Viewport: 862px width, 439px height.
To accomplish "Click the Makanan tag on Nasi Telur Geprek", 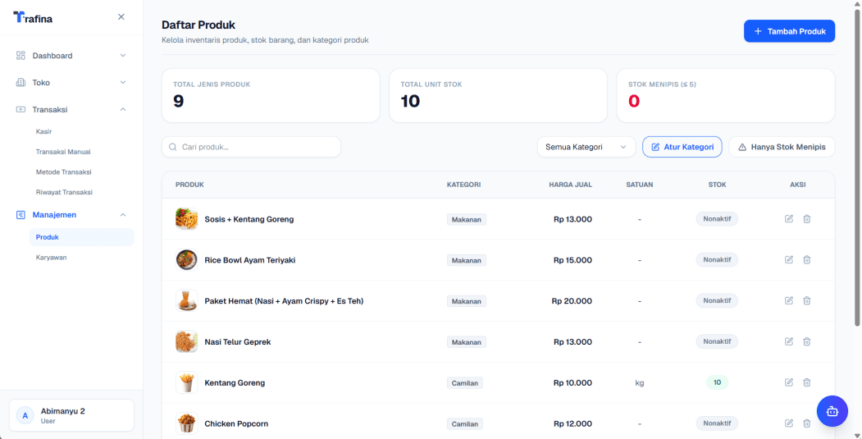I will point(466,342).
